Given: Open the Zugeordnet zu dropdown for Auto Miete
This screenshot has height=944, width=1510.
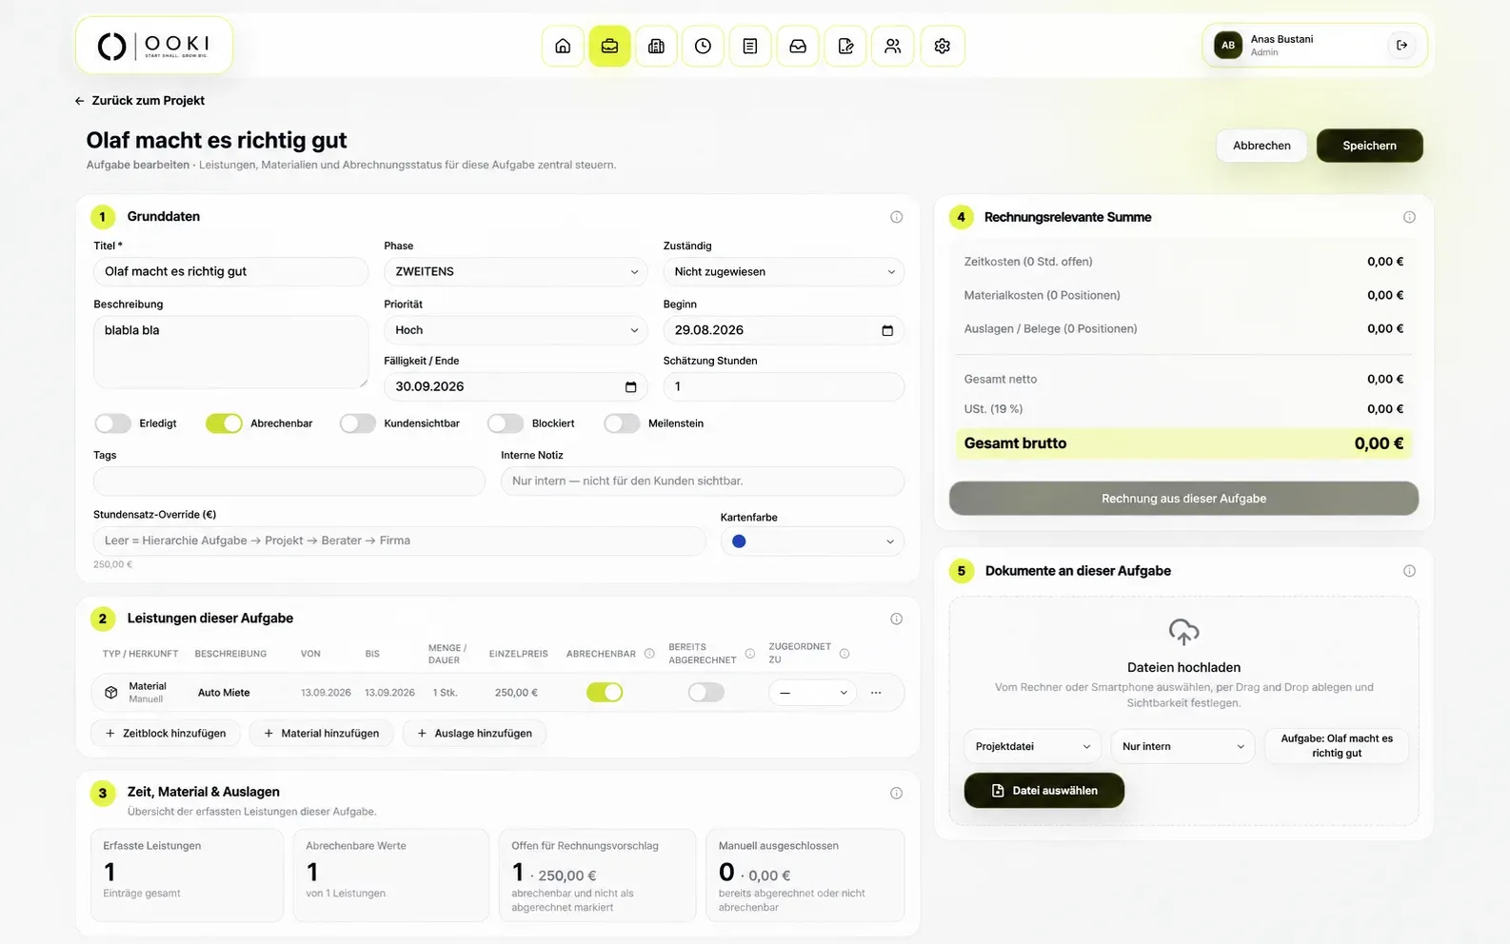Looking at the screenshot, I should pos(812,693).
